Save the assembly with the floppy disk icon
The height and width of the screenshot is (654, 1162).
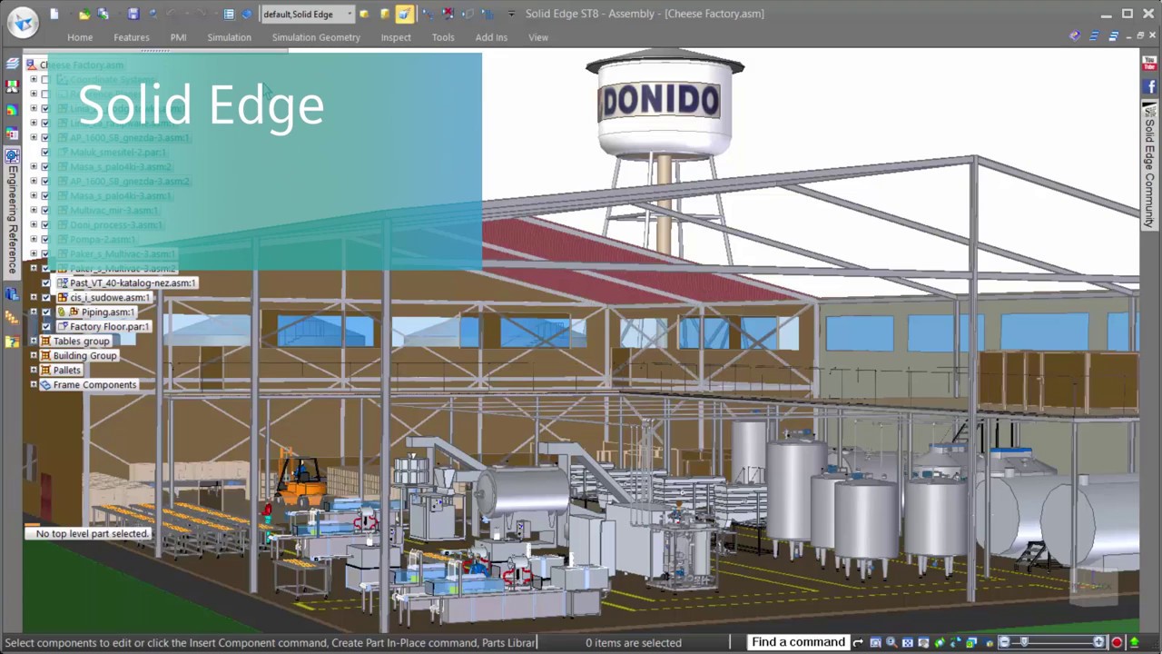133,14
